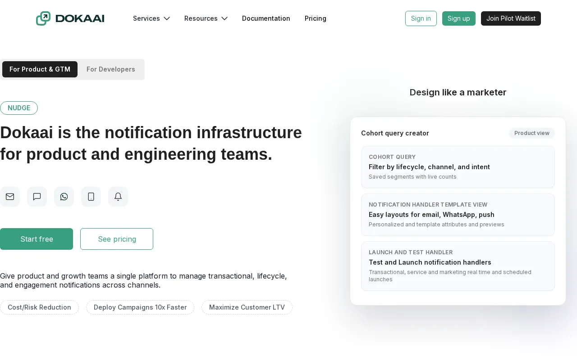The image size is (577, 360).
Task: Click the Sign in button
Action: pyautogui.click(x=421, y=18)
